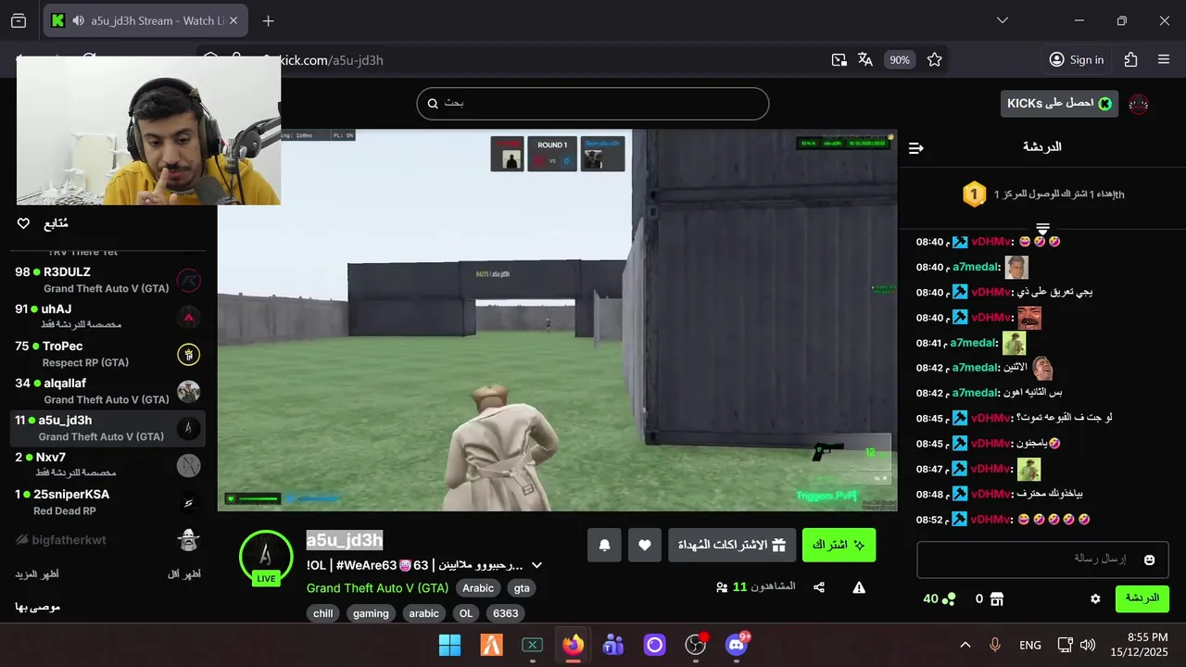Expand the list all tabs dropdown
The width and height of the screenshot is (1186, 667).
pyautogui.click(x=1003, y=20)
